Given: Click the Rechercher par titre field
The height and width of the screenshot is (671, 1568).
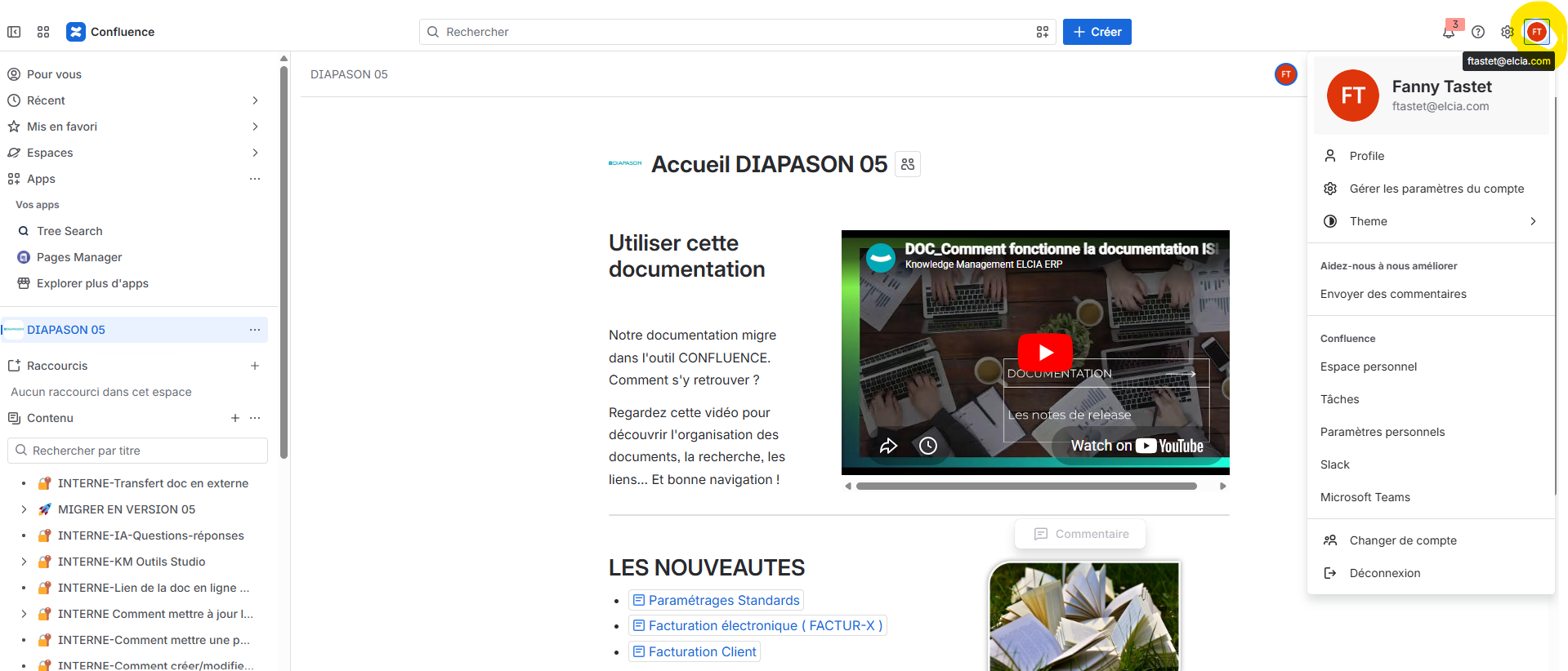Looking at the screenshot, I should 137,451.
